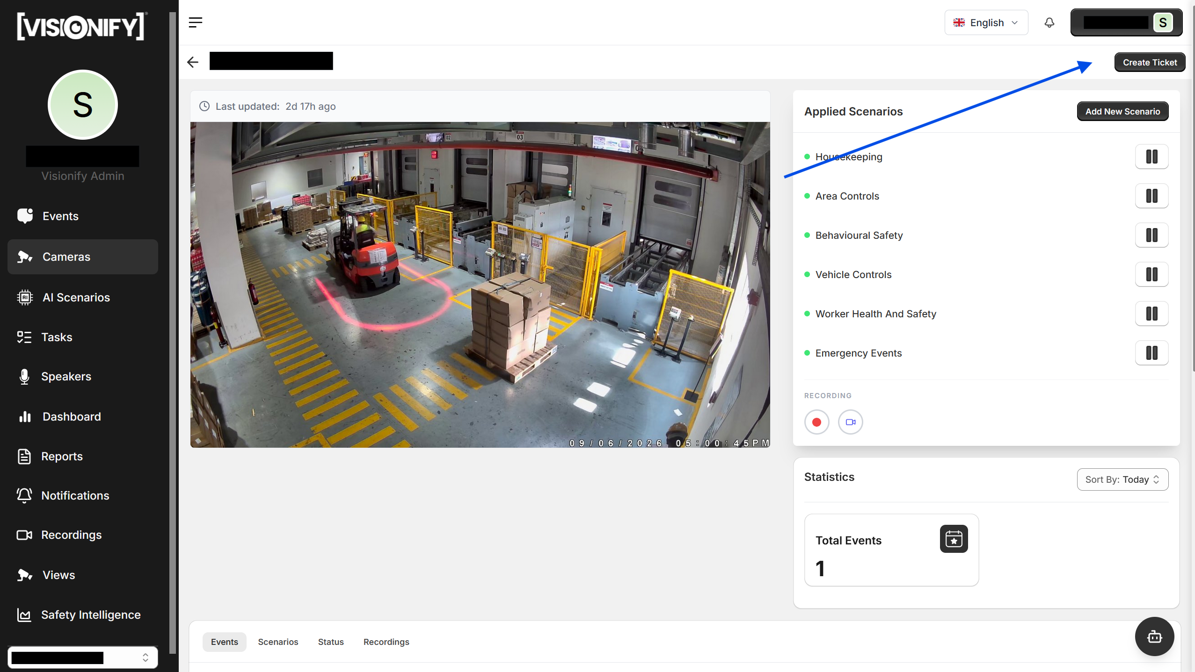The width and height of the screenshot is (1195, 672).
Task: Open the Sort By: Today dropdown
Action: pyautogui.click(x=1122, y=479)
